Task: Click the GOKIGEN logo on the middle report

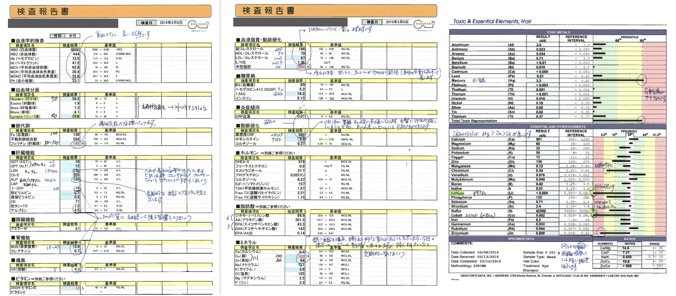Action: (x=425, y=24)
